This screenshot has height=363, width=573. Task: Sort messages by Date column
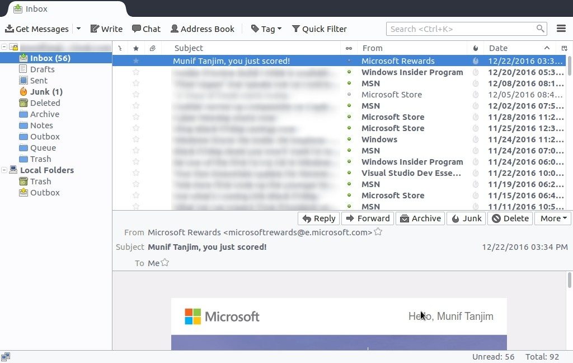(x=520, y=48)
